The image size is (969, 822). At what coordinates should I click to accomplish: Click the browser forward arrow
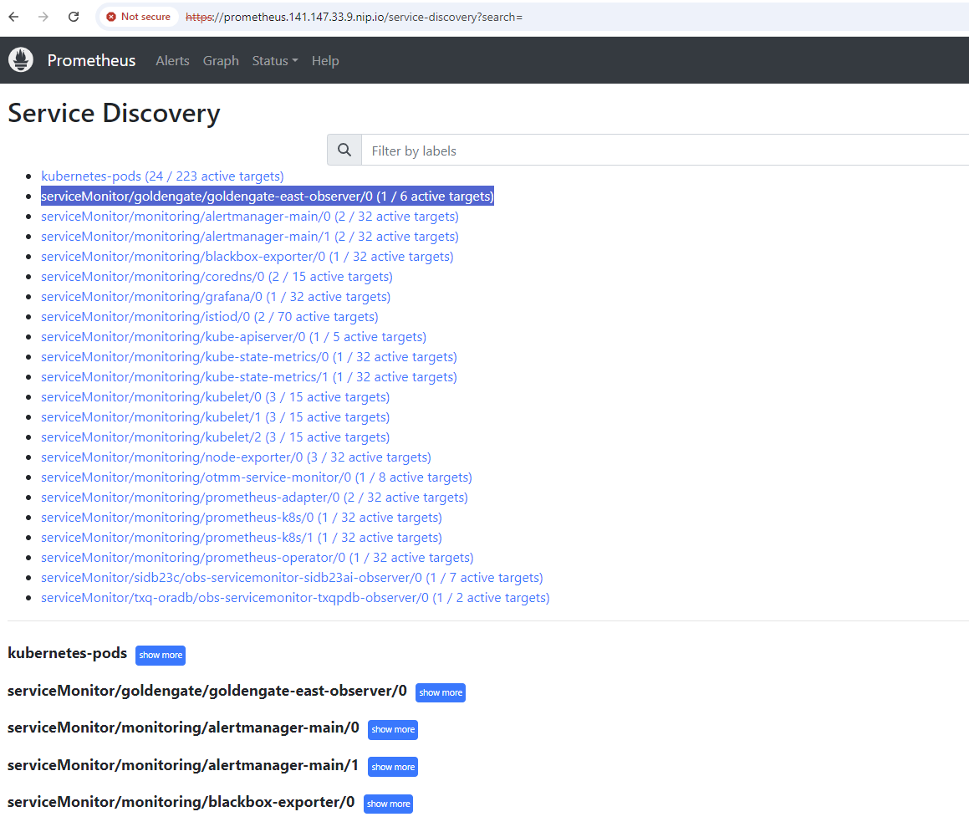(x=42, y=16)
